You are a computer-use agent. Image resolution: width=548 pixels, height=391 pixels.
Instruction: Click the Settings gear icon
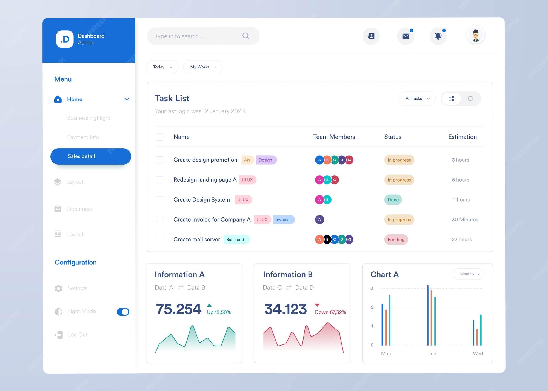(58, 288)
